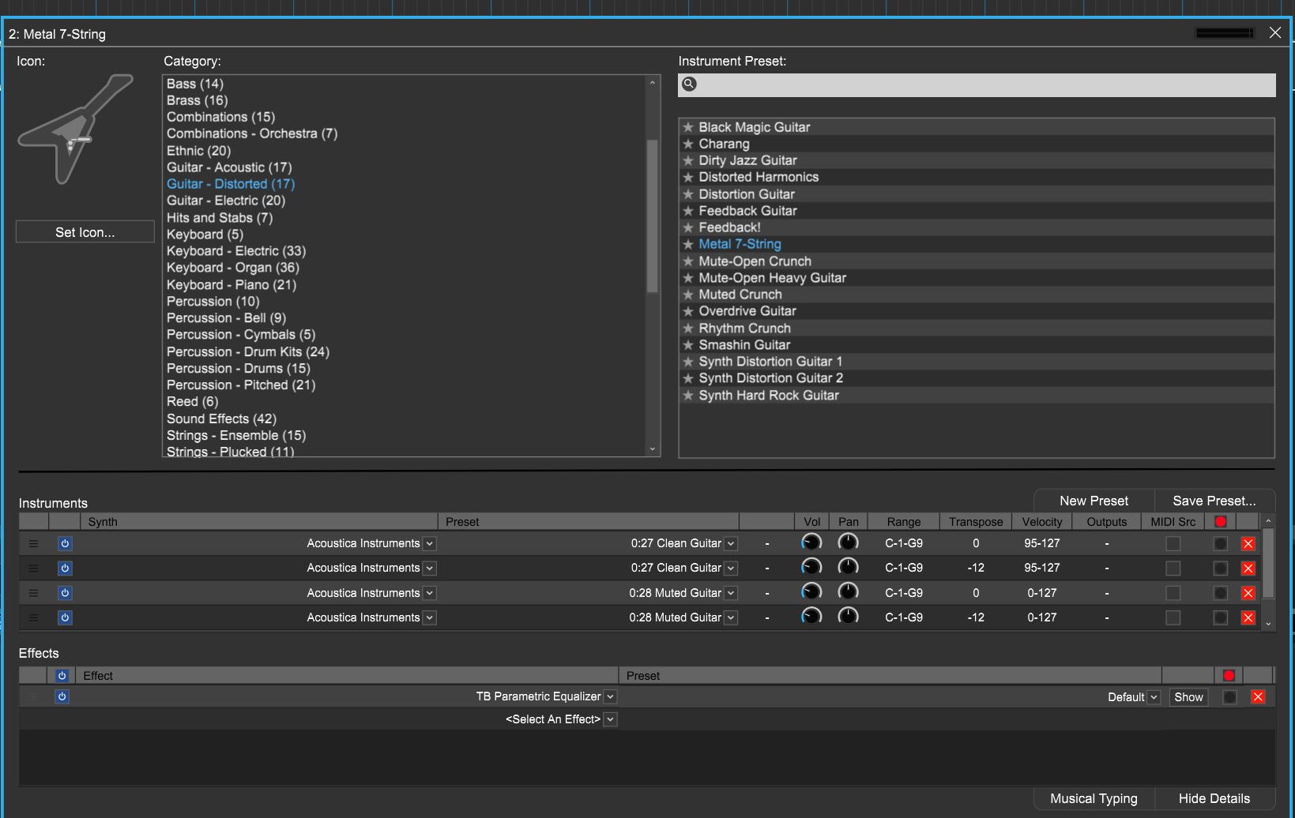Toggle power for Clean Guitar transpose -12 row
The height and width of the screenshot is (818, 1295).
coord(65,568)
